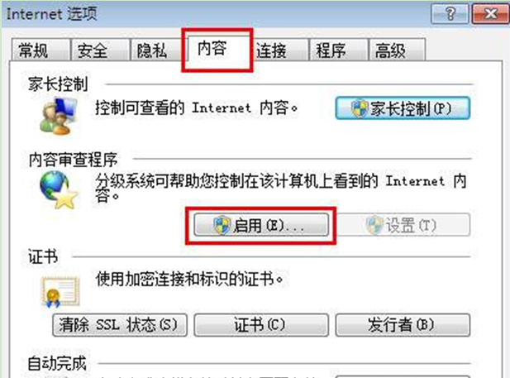
Task: Enable Content Advisor with 启用(E)
Action: [x=261, y=225]
